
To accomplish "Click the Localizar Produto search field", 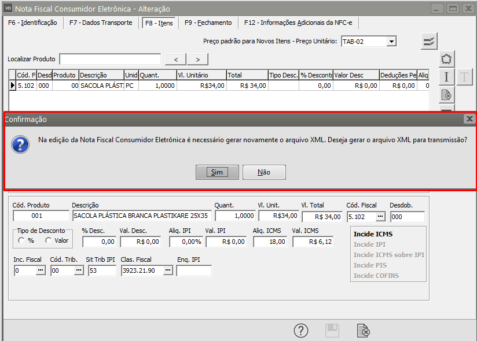I will (x=110, y=59).
